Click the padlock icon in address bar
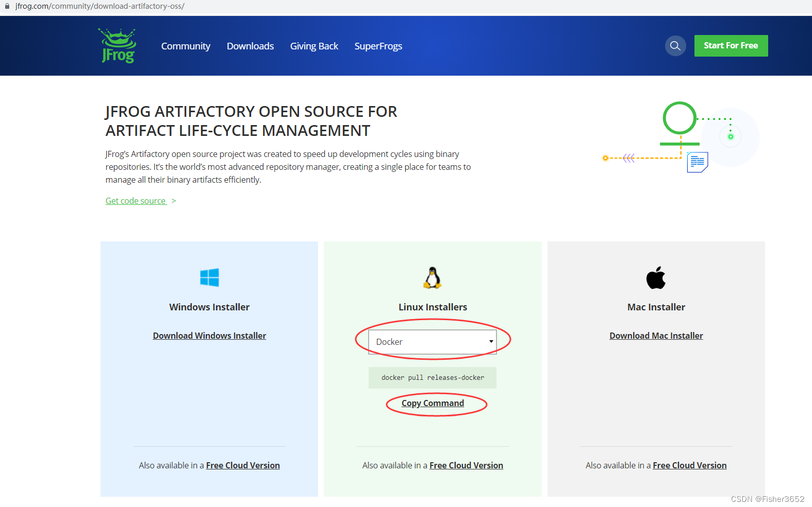This screenshot has height=507, width=812. [7, 6]
